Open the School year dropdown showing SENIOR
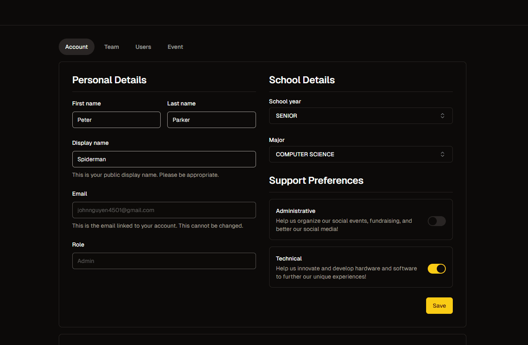The width and height of the screenshot is (528, 345). (361, 116)
